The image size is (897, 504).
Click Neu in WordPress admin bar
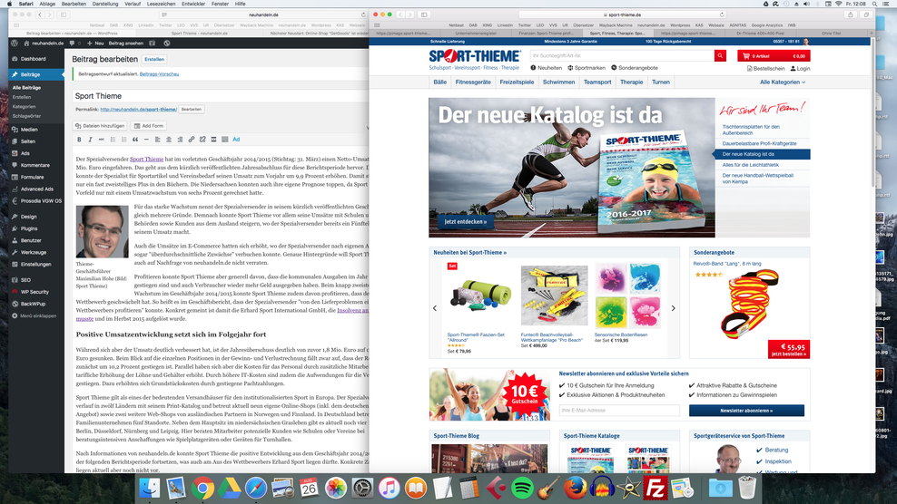pos(95,43)
